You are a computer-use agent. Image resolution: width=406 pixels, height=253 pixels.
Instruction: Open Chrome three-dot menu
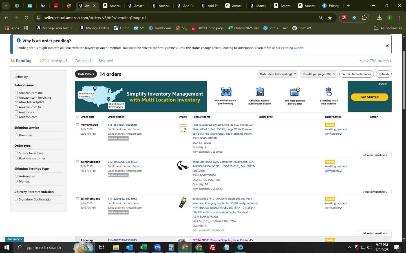click(x=400, y=18)
